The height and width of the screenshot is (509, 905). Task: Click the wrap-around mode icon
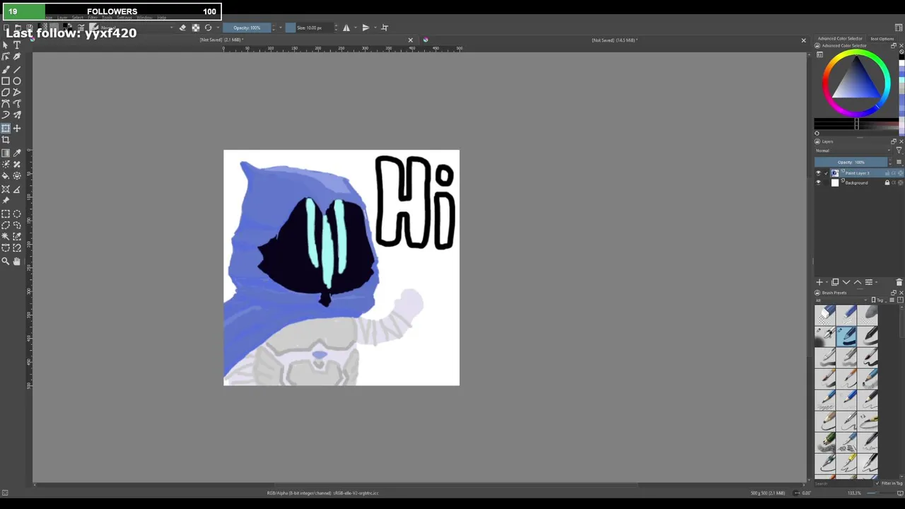point(385,28)
